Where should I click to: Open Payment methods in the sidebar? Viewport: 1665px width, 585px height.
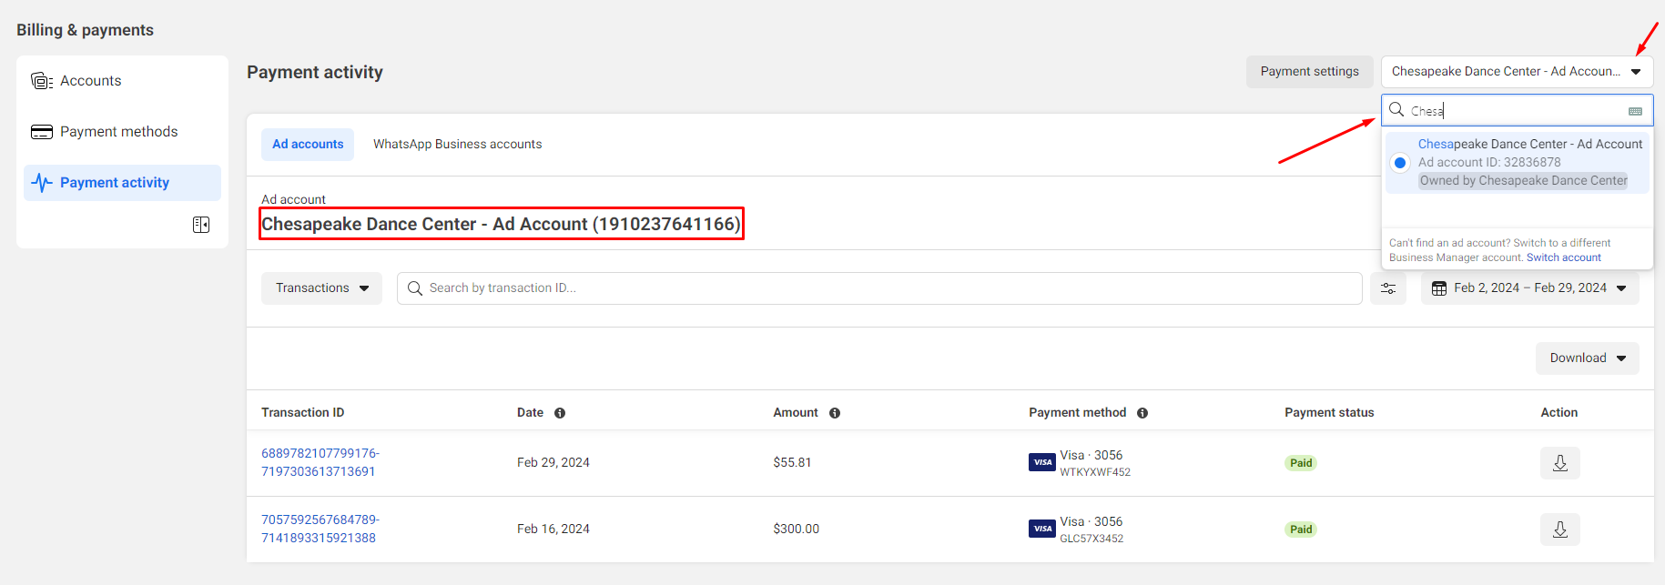122,132
